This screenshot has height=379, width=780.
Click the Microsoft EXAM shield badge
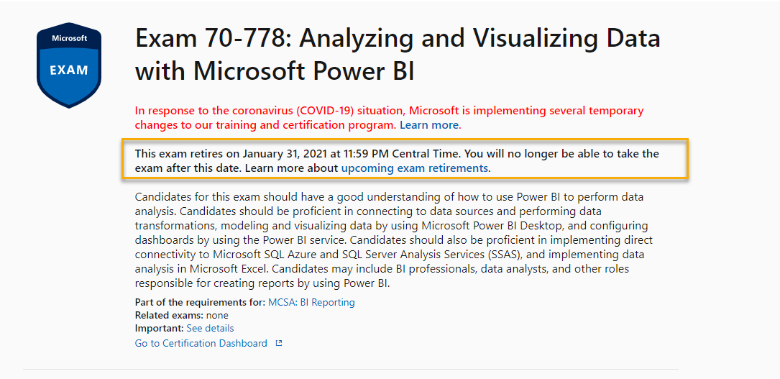pyautogui.click(x=68, y=65)
